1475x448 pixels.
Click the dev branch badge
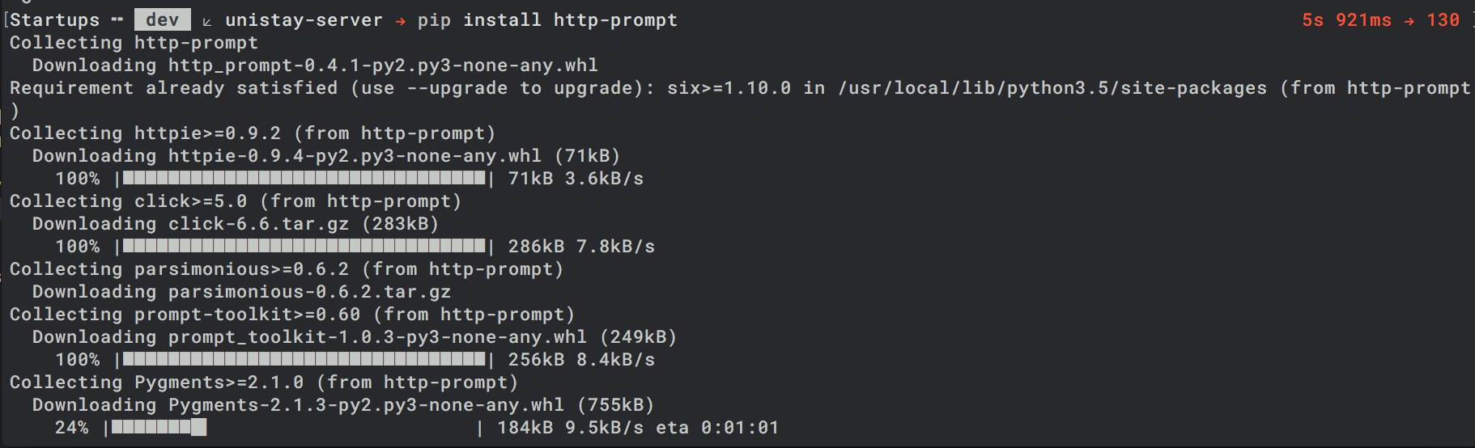pos(163,20)
